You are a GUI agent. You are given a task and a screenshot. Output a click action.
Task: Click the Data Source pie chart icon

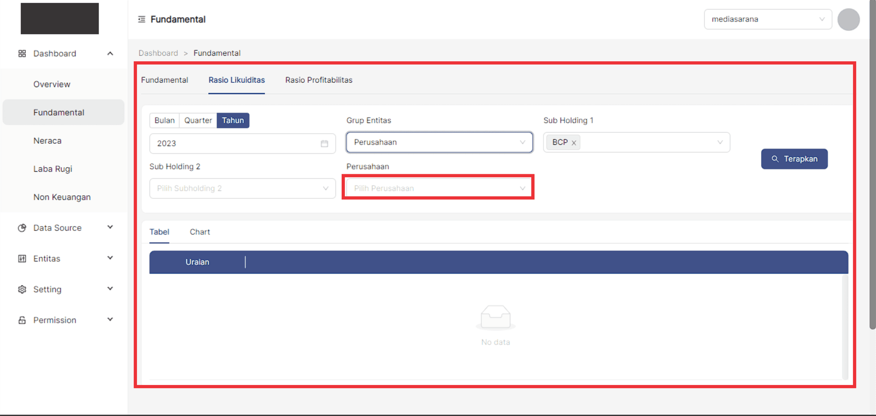[x=22, y=228]
